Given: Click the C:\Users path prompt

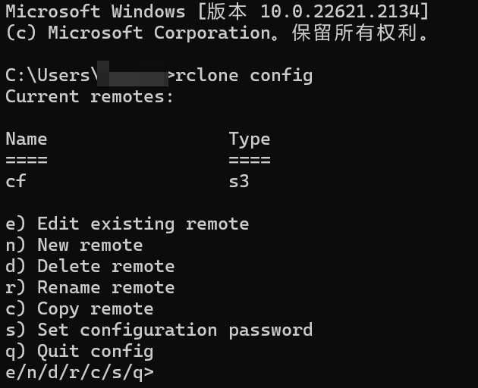Looking at the screenshot, I should [50, 75].
